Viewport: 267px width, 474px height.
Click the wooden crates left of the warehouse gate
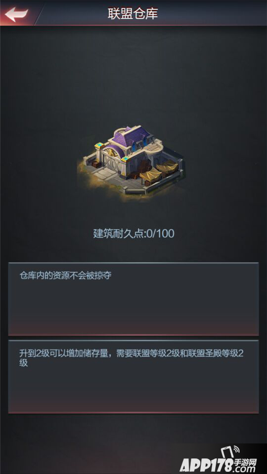[x=96, y=164]
